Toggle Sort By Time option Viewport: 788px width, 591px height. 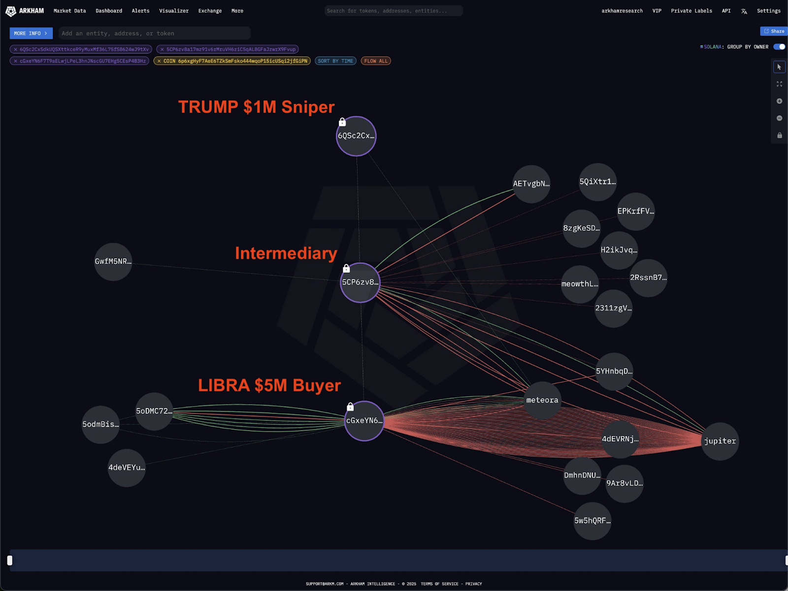[335, 61]
